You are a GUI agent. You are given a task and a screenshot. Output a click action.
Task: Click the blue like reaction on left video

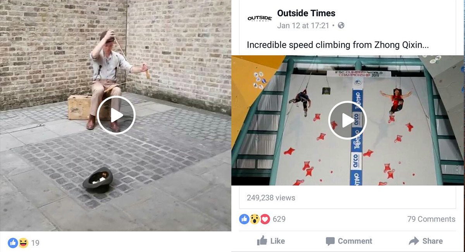13,243
